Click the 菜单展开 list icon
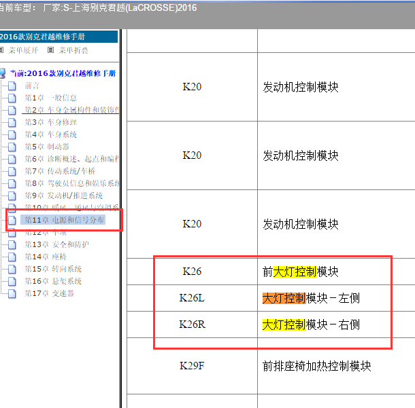This screenshot has width=415, height=408. coord(1,50)
